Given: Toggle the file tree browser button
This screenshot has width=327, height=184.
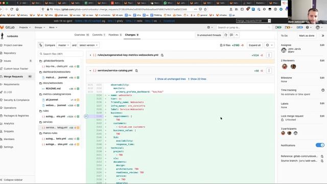Looking at the screenshot, I should point(41,45).
